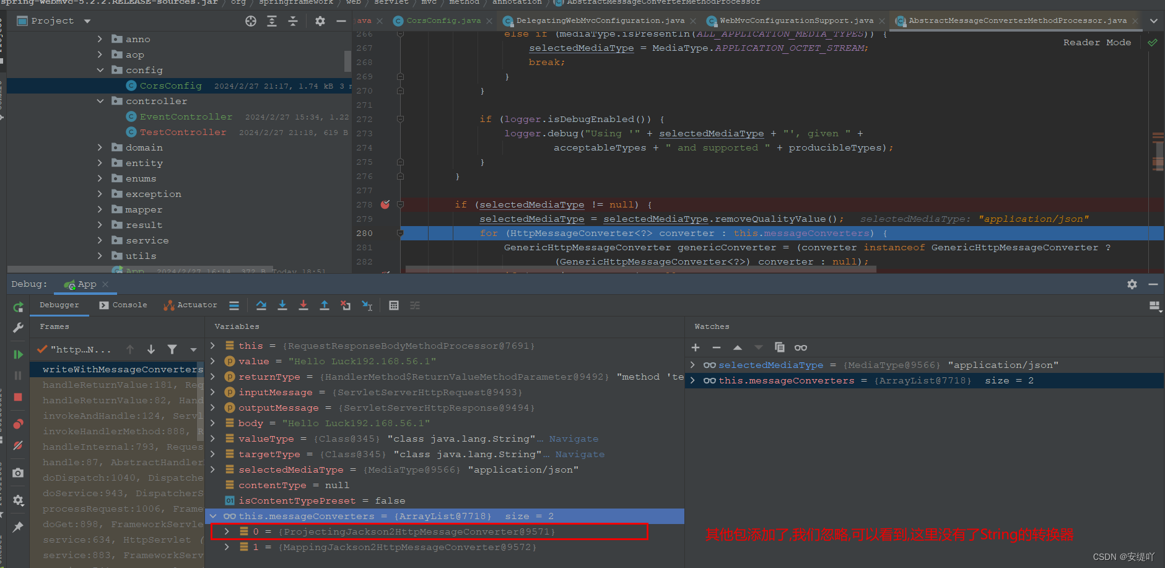
Task: Select next frame down arrow
Action: [x=151, y=349]
